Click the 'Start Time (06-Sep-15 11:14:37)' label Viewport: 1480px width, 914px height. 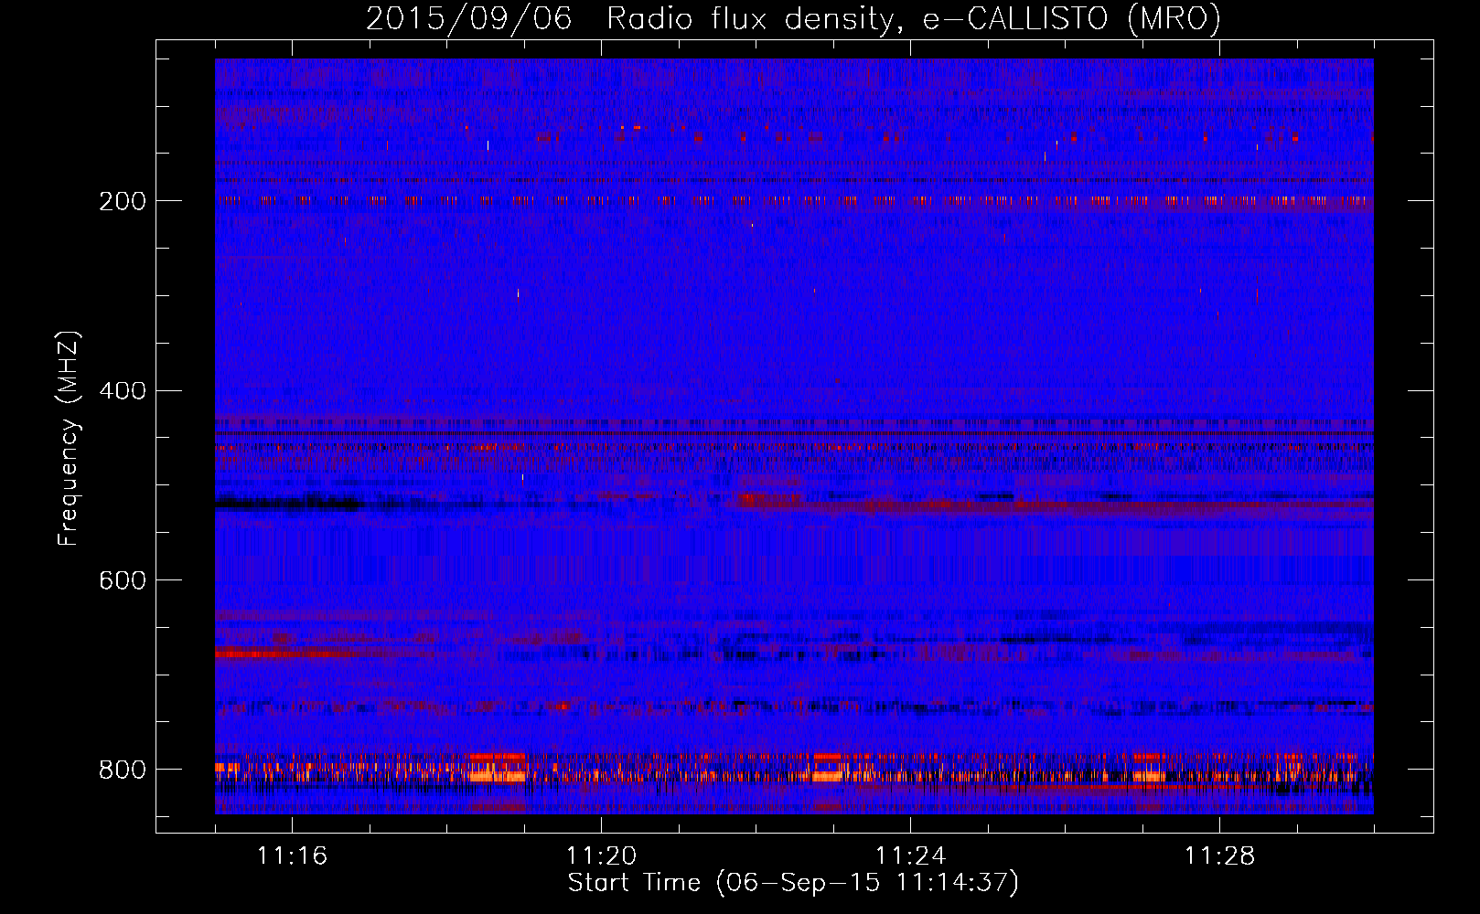793,883
